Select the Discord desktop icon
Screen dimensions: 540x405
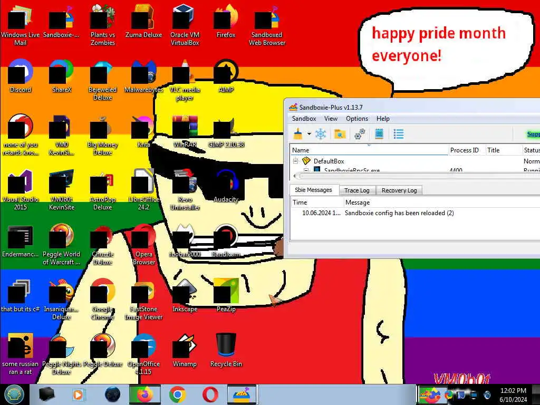(x=20, y=76)
